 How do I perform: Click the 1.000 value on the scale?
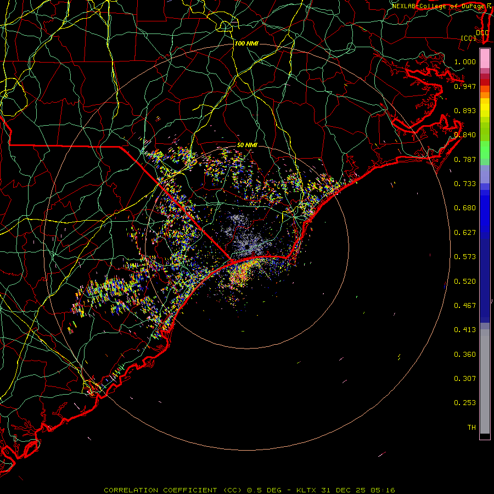pyautogui.click(x=465, y=61)
